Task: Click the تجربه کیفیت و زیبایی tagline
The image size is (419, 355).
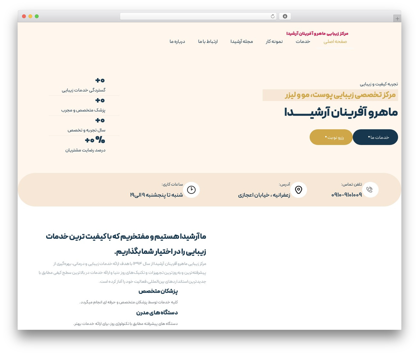Action: click(x=379, y=84)
